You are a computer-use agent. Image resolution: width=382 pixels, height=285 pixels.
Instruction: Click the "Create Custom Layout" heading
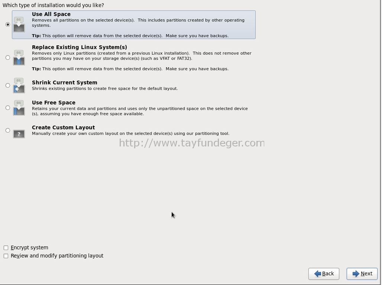(x=63, y=127)
